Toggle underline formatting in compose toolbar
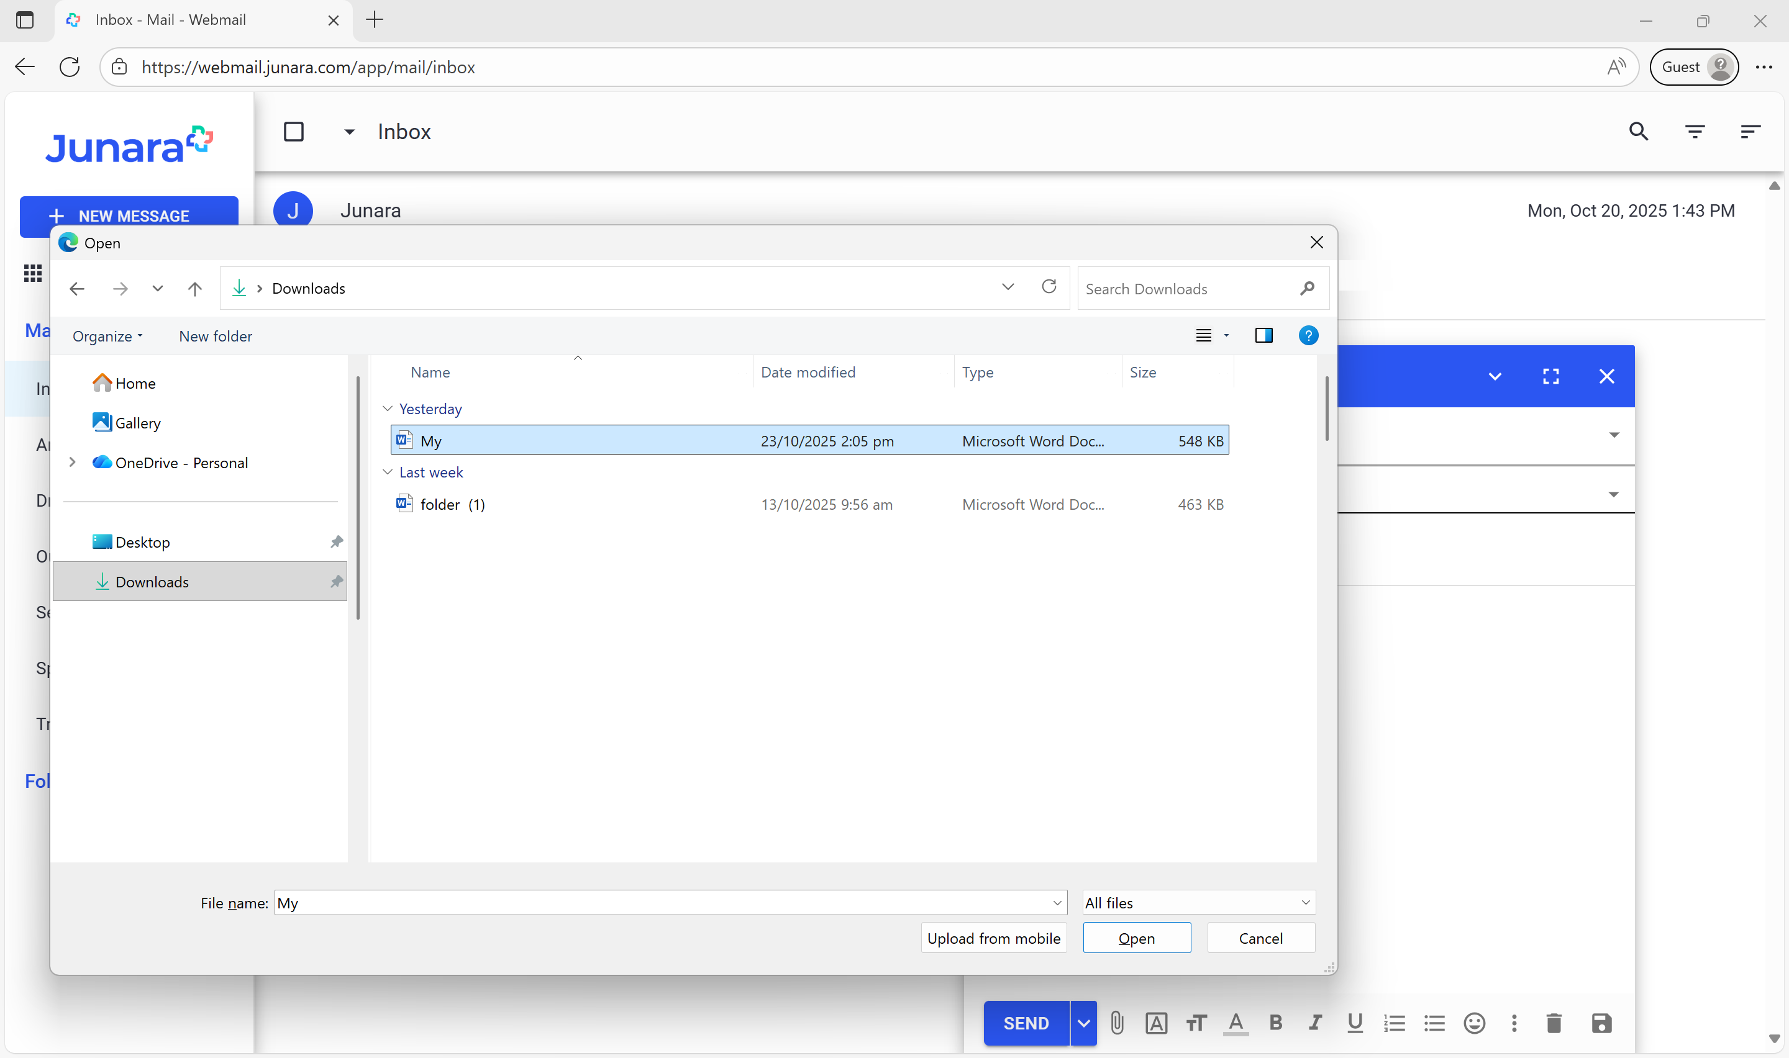This screenshot has width=1789, height=1058. coord(1355,1023)
